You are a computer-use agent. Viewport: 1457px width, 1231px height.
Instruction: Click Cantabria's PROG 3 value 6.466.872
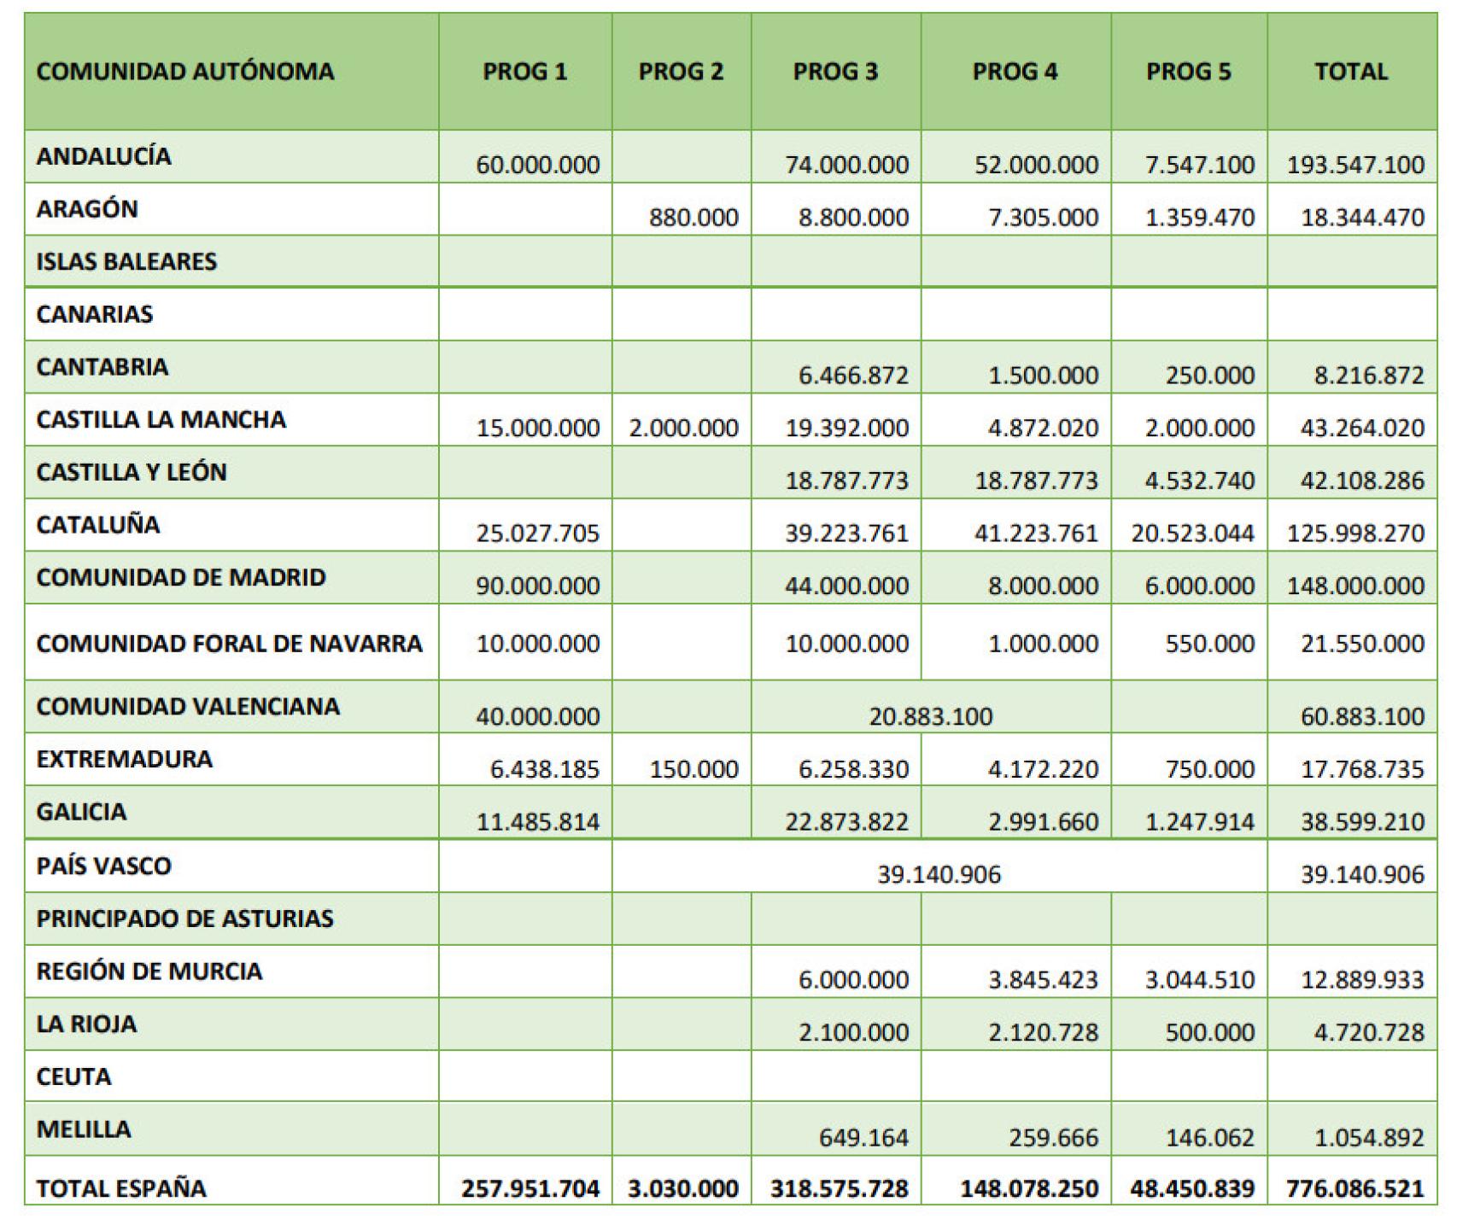[x=853, y=376]
